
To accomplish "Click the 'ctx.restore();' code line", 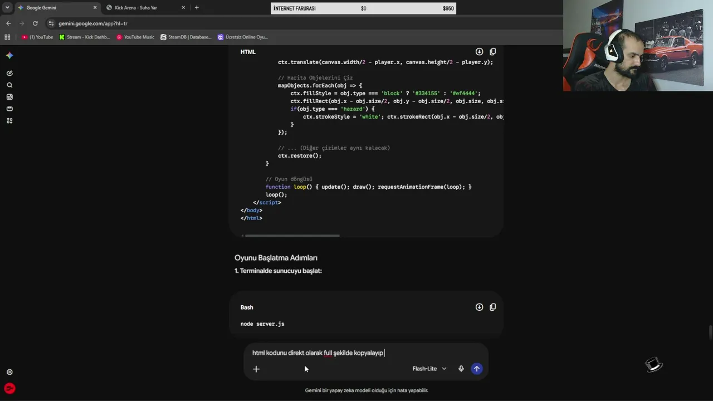I will point(300,155).
